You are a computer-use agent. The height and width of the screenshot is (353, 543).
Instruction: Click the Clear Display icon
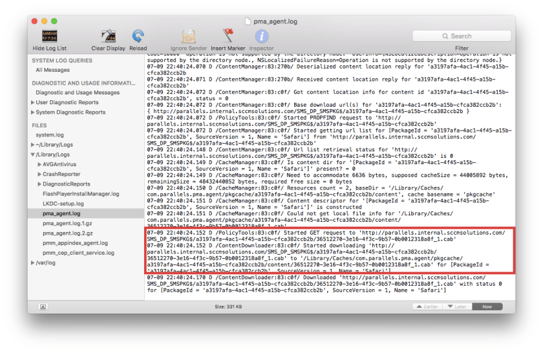point(108,36)
